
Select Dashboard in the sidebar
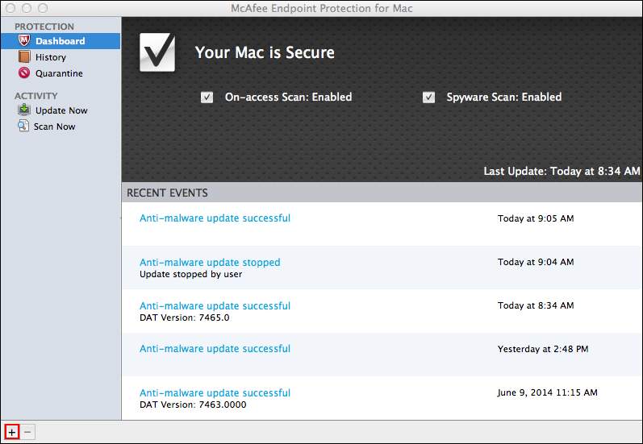61,41
